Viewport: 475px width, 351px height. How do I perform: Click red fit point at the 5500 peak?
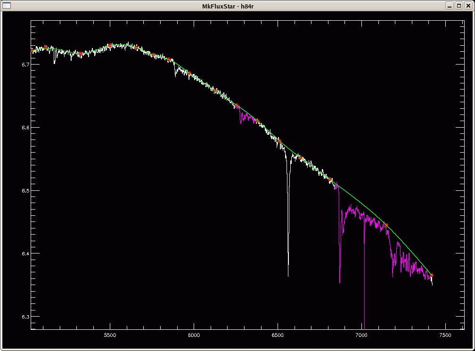tap(109, 46)
